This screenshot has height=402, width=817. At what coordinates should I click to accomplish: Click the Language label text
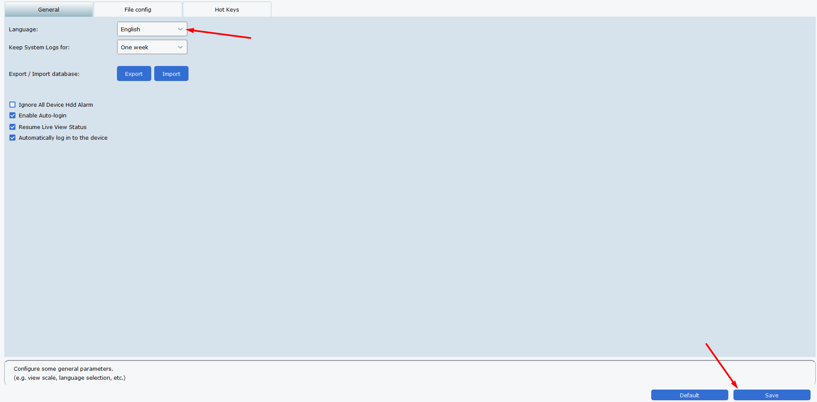point(24,30)
